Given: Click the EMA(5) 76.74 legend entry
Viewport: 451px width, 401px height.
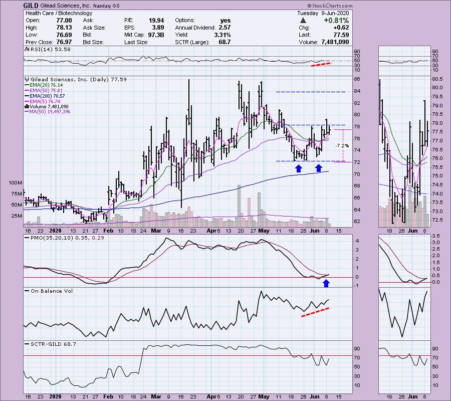Looking at the screenshot, I should [x=45, y=101].
